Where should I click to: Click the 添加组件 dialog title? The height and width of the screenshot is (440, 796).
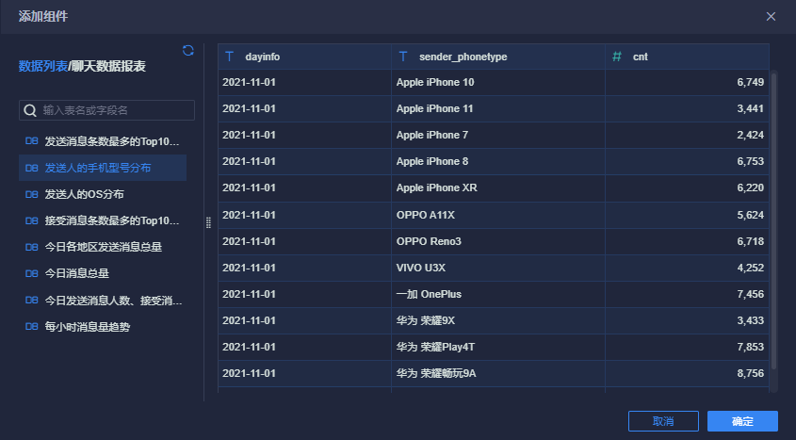(43, 16)
